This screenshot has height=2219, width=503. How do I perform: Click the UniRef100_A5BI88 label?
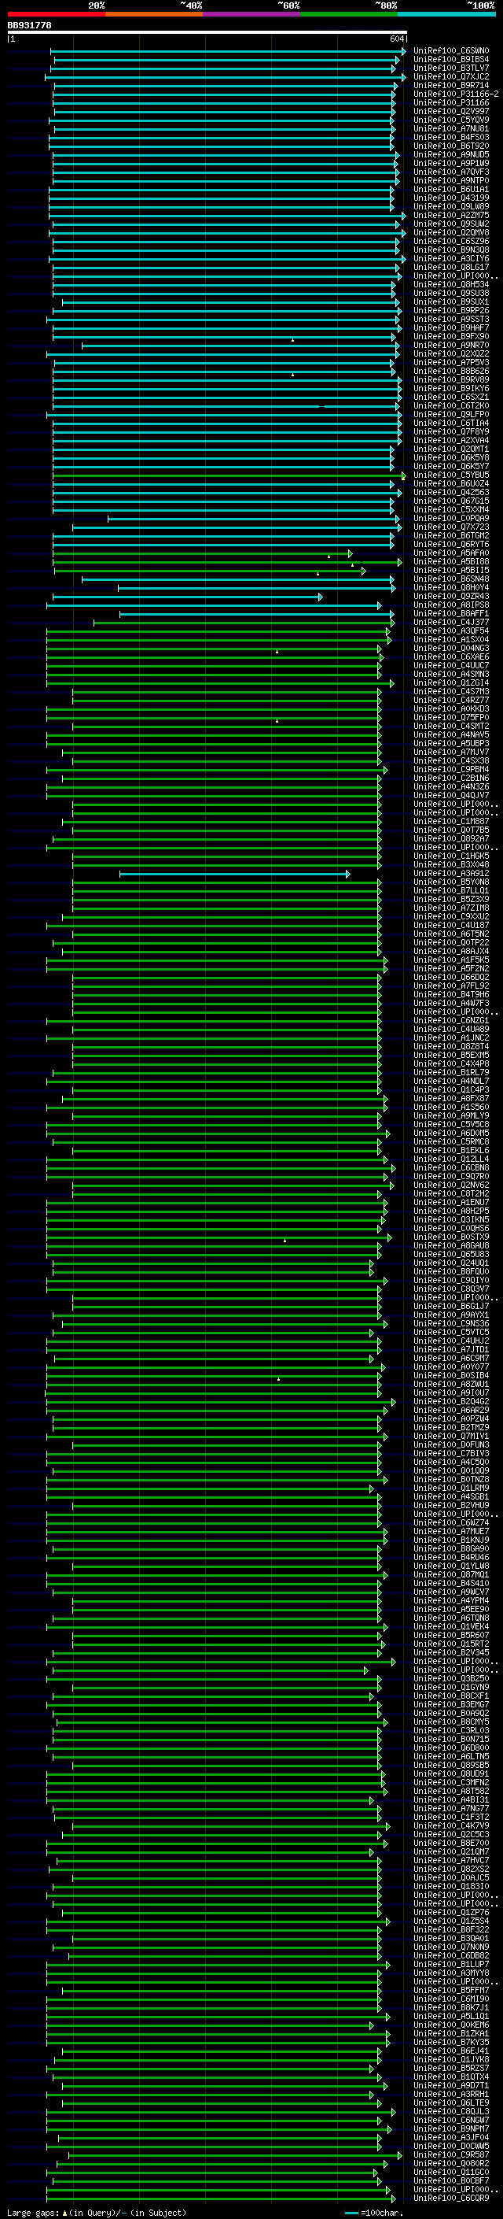451,562
